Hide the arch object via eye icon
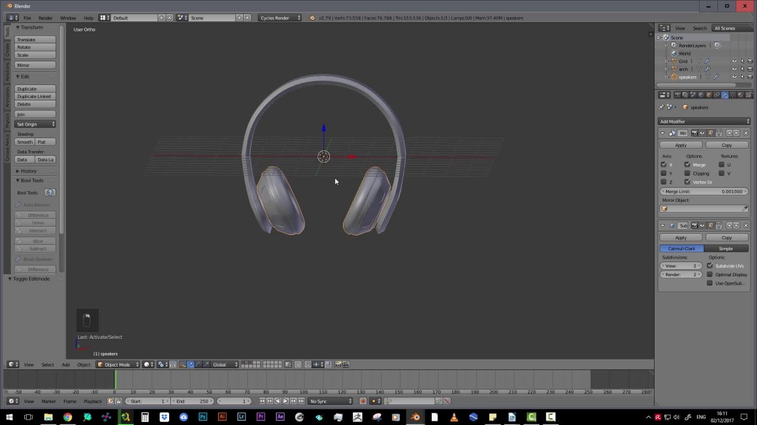The image size is (757, 425). (x=735, y=69)
